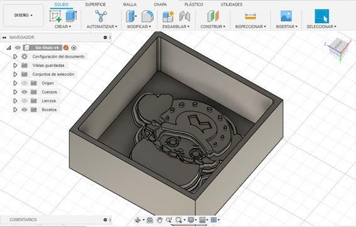Open the MODIFICAR dropdown menu

point(139,26)
